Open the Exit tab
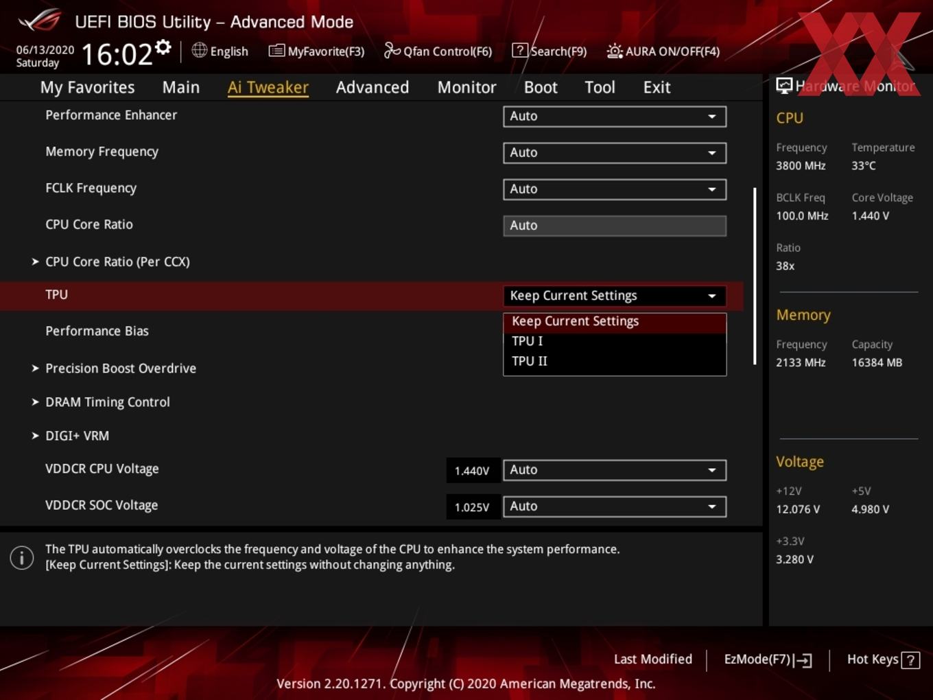This screenshot has height=700, width=933. (x=657, y=87)
